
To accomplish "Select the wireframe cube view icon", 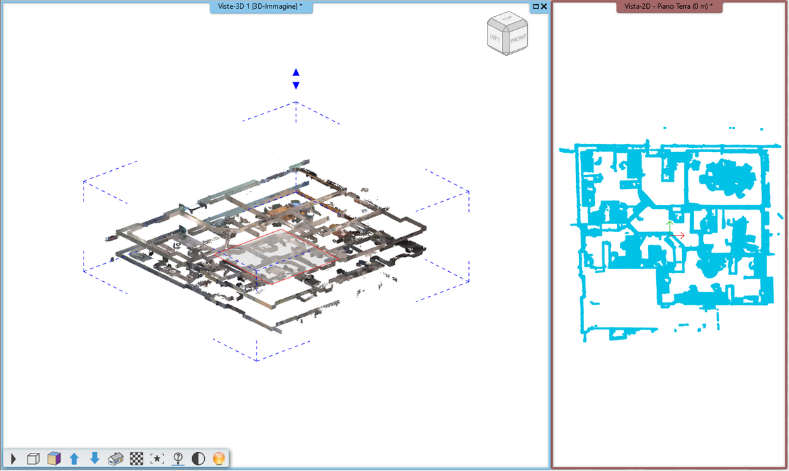I will tap(33, 458).
